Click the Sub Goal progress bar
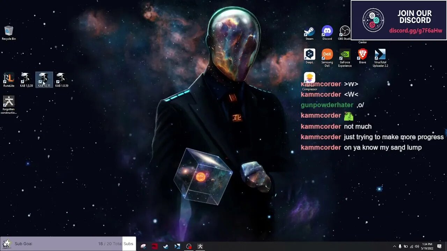The width and height of the screenshot is (447, 251). point(68,244)
